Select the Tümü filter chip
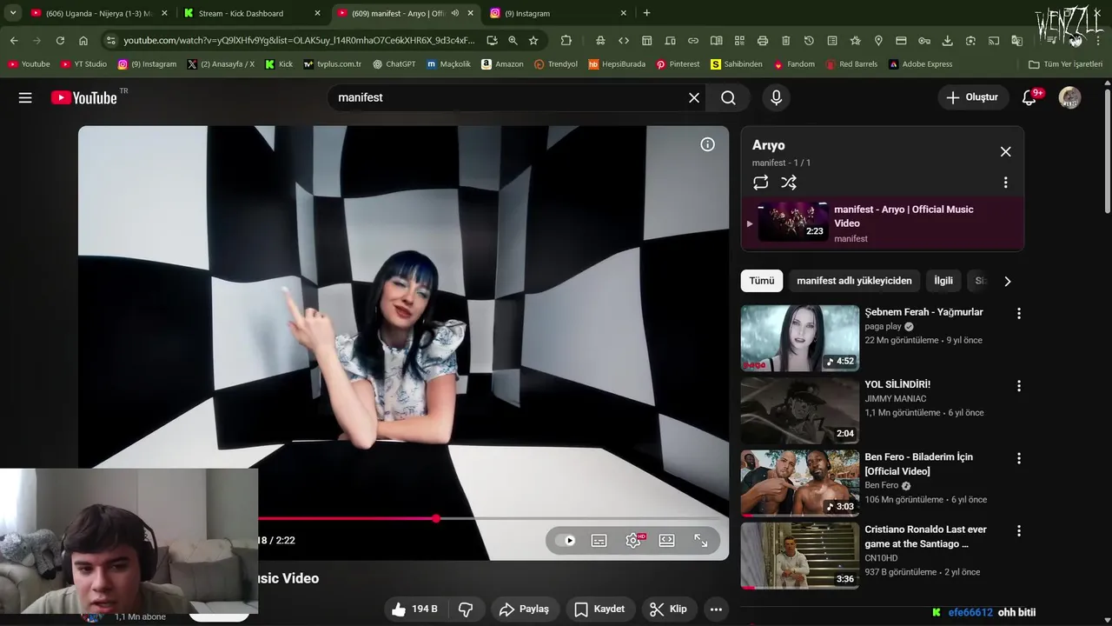Screen dimensions: 1112x626 pos(762,281)
